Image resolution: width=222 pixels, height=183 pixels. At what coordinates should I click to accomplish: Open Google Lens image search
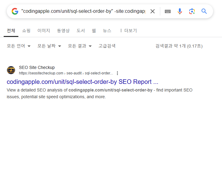click(x=192, y=11)
